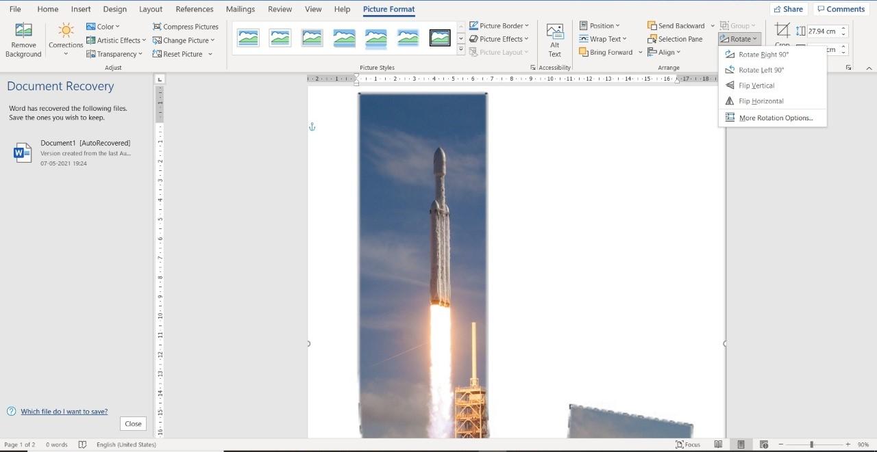Apply the black-bordered last picture style
The height and width of the screenshot is (452, 877).
pyautogui.click(x=440, y=38)
